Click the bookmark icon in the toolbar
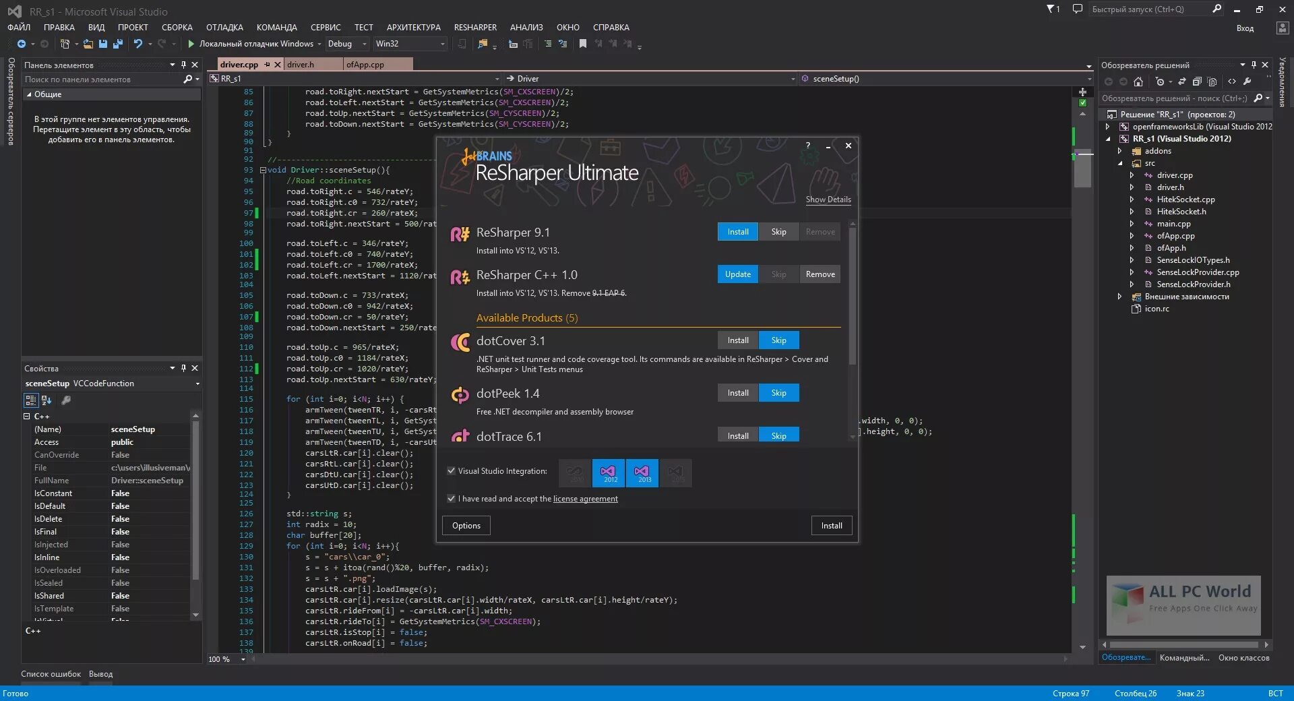Screen dimensions: 1294x701 [x=583, y=44]
